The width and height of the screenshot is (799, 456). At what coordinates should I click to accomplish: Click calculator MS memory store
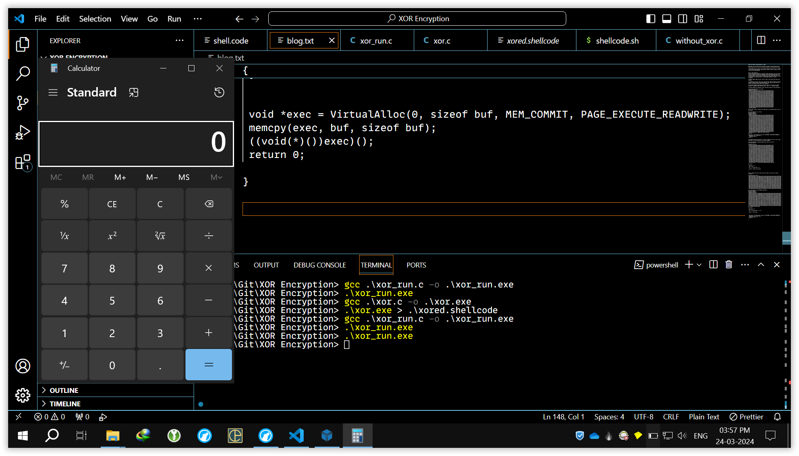(184, 177)
